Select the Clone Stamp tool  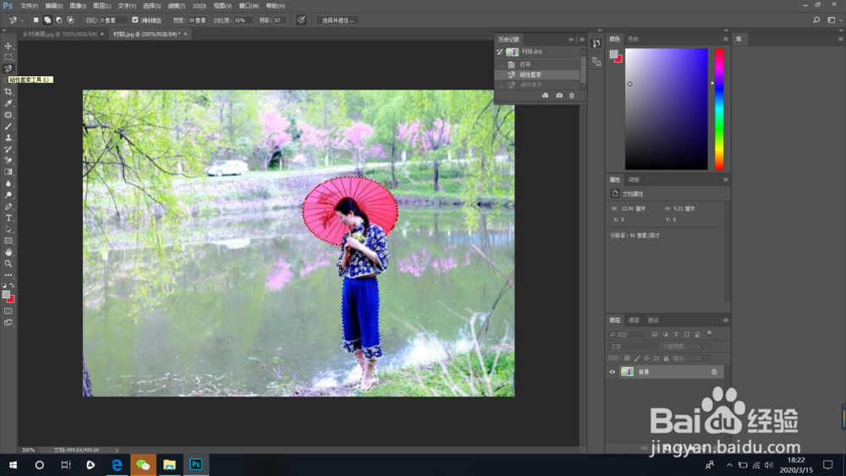click(8, 138)
